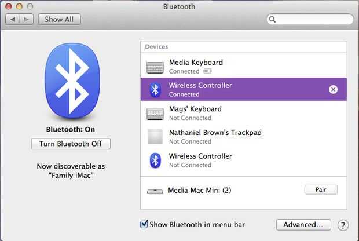Select Mags' Keyboard row in devices list
The height and width of the screenshot is (241, 359).
click(x=243, y=113)
